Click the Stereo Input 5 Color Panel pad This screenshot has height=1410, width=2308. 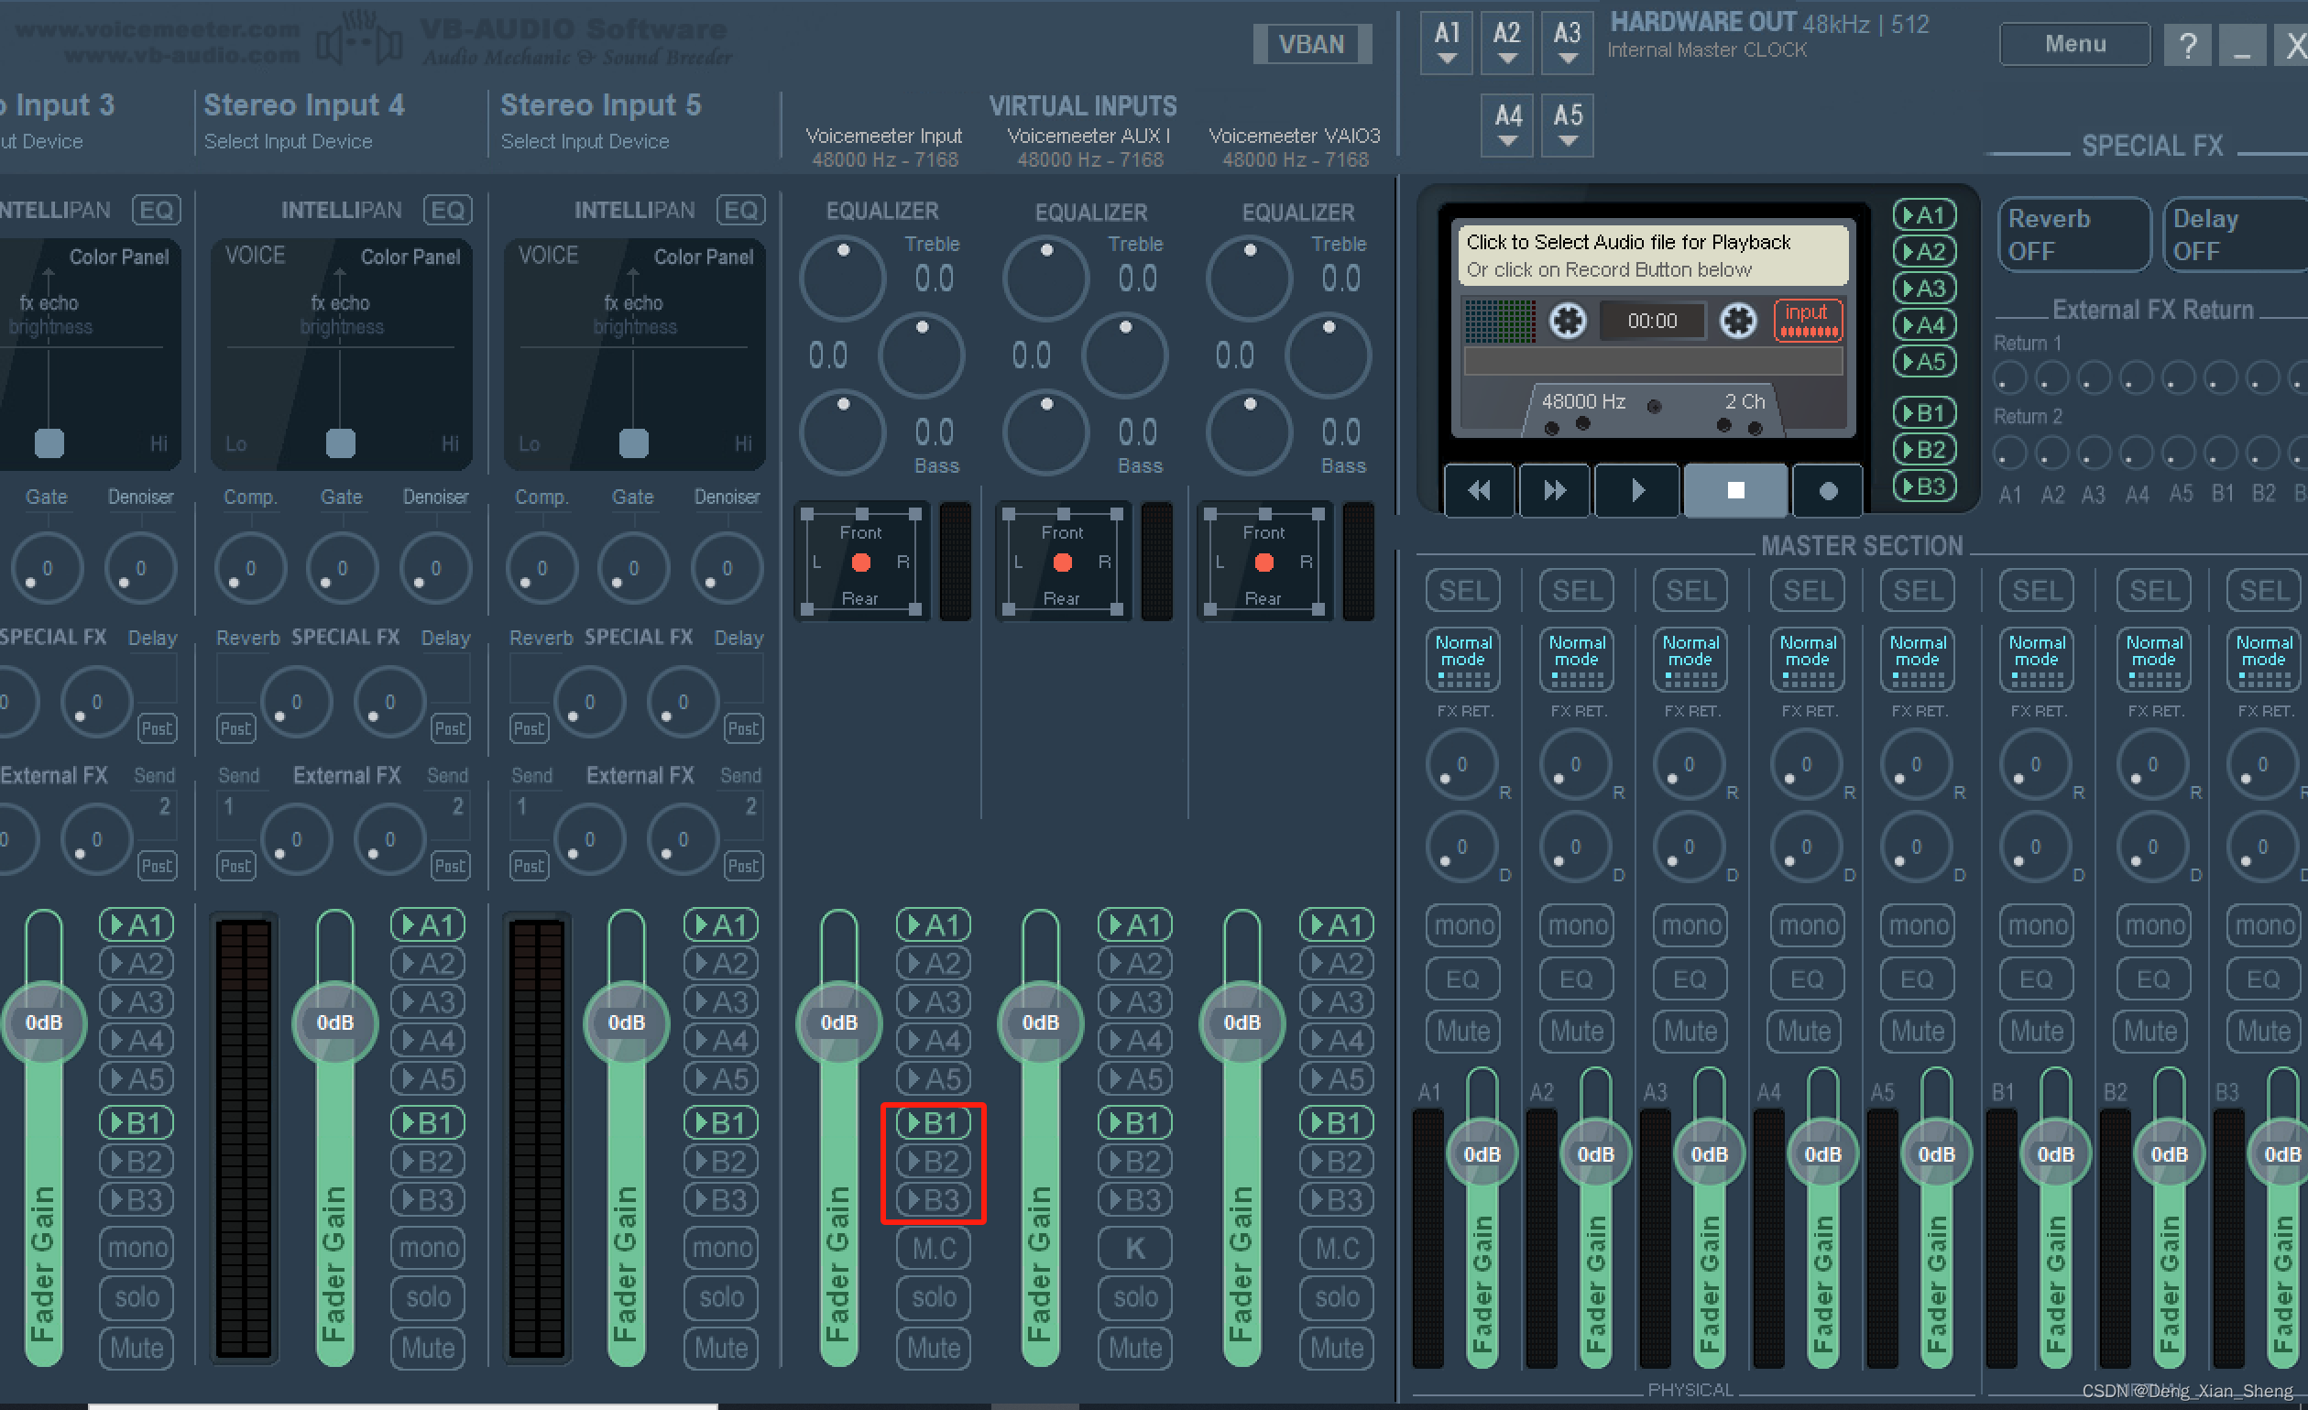[634, 355]
